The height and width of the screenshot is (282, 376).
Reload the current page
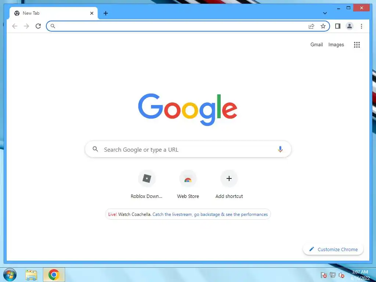[38, 26]
